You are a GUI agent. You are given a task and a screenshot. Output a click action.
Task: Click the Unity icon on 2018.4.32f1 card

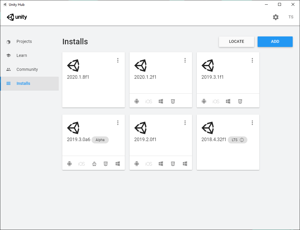[x=208, y=128]
